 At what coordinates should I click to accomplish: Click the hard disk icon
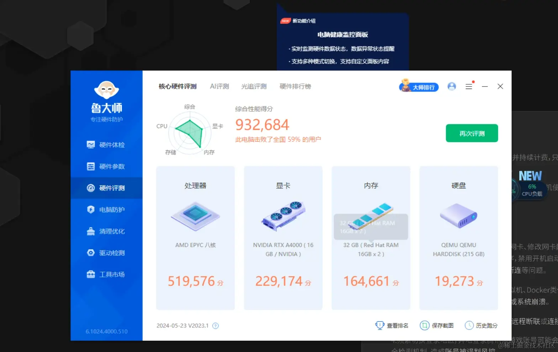[459, 216]
